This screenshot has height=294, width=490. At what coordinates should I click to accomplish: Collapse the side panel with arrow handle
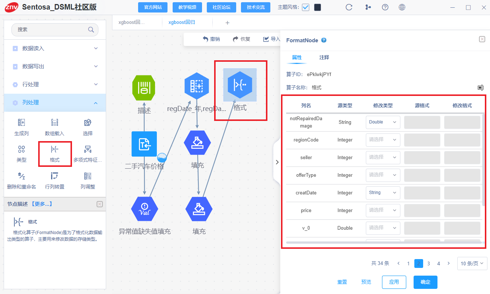pos(277,162)
